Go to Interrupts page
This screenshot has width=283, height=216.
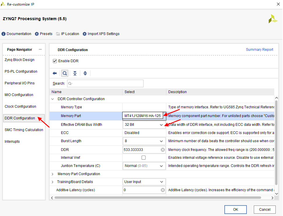[12, 142]
